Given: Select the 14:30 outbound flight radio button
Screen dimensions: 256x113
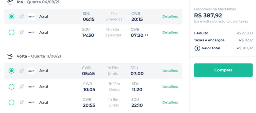Looking at the screenshot, I should [11, 32].
